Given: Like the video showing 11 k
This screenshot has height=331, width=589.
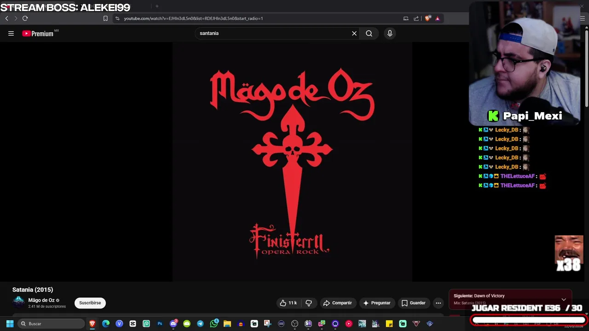Looking at the screenshot, I should (288, 303).
